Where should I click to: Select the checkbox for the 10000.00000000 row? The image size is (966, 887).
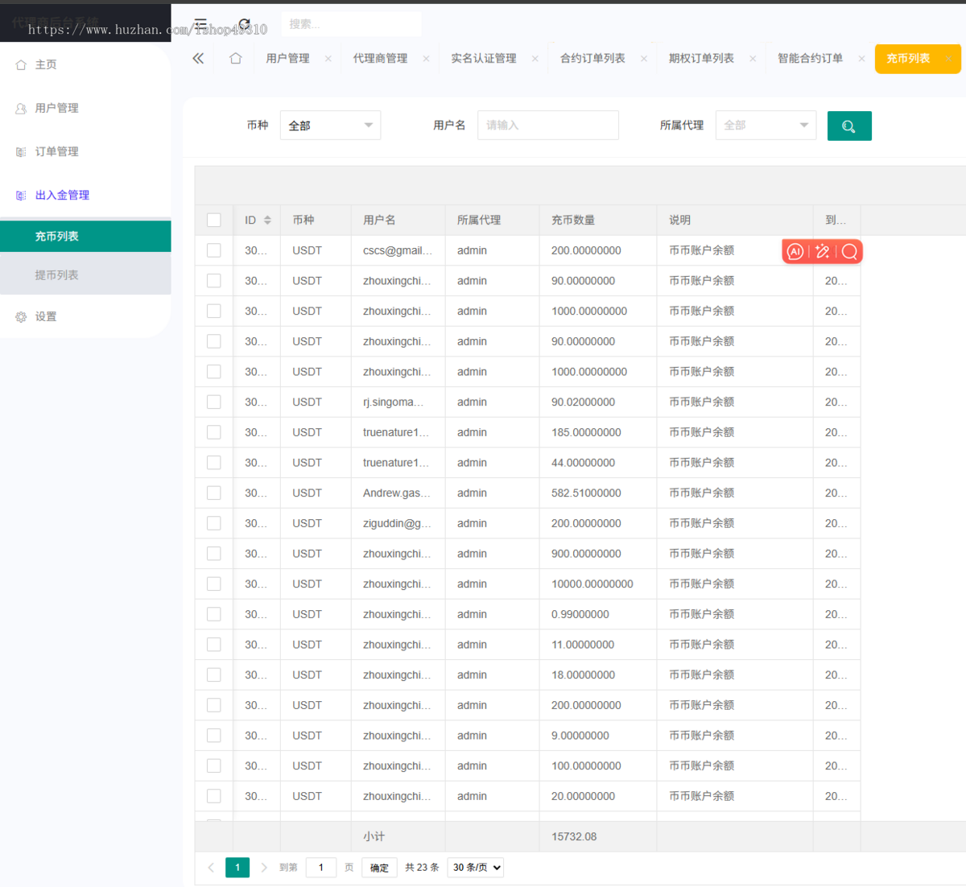(214, 584)
